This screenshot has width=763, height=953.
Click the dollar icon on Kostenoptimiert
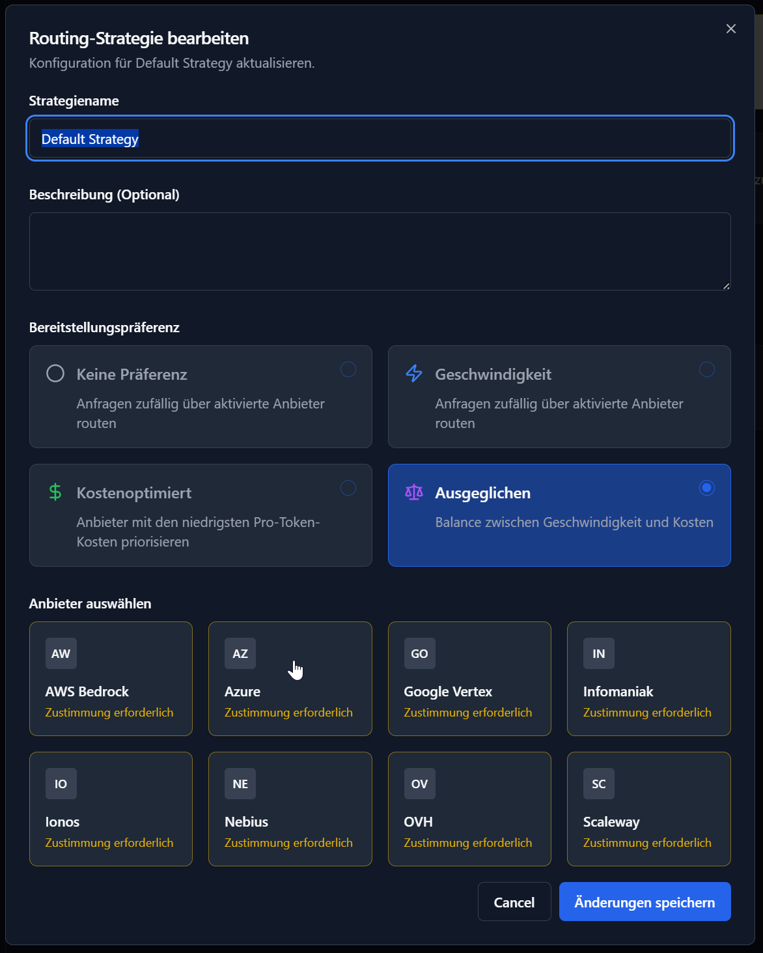tap(55, 492)
